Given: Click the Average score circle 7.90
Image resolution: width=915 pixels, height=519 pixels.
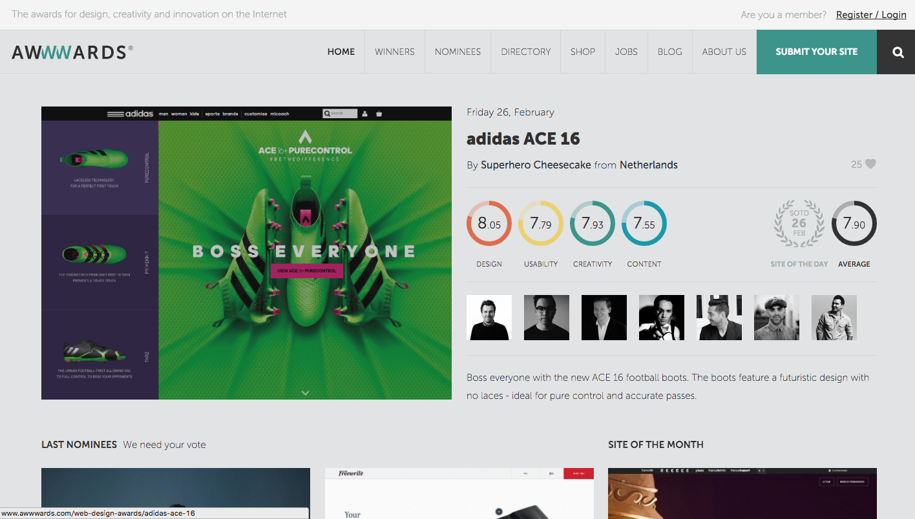Looking at the screenshot, I should (854, 223).
